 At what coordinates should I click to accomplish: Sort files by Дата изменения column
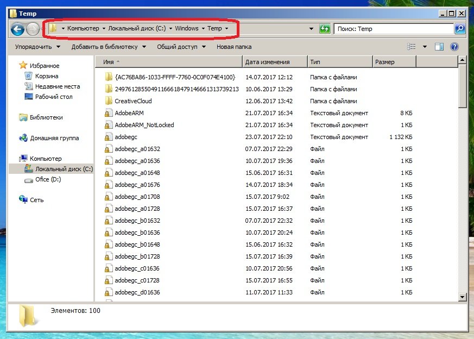[x=268, y=62]
